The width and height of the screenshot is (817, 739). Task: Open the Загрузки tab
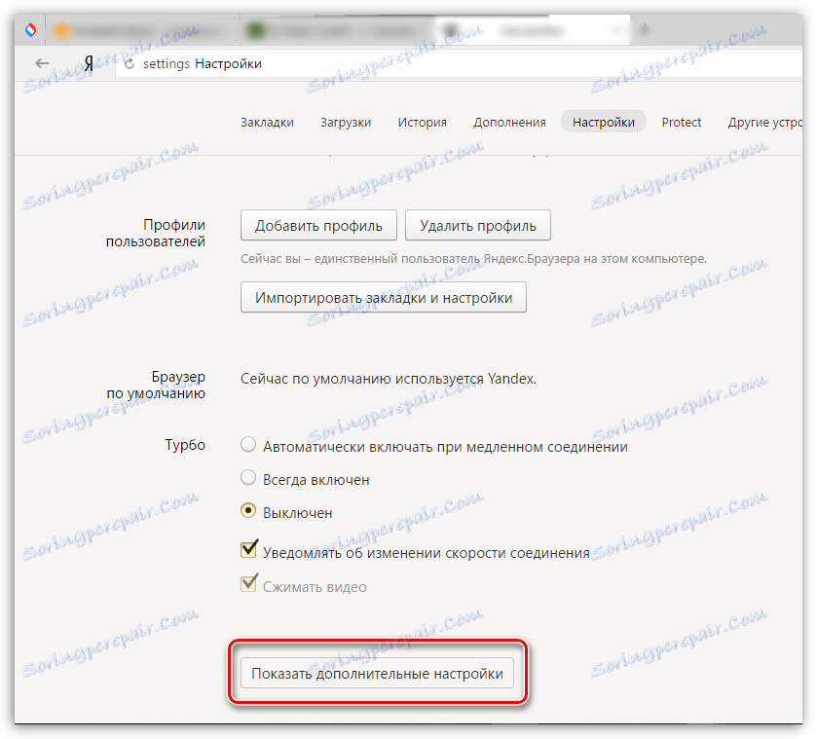click(x=346, y=123)
